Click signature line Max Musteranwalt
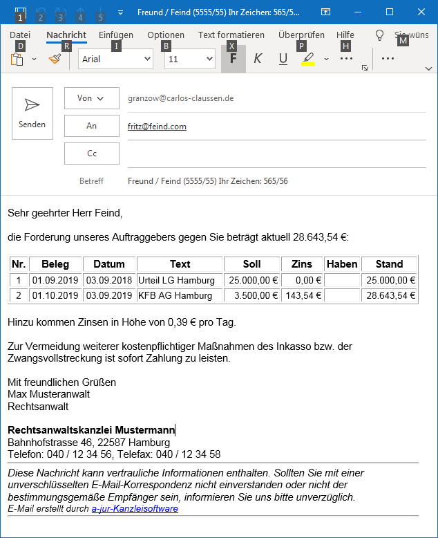The height and width of the screenshot is (538, 438). [48, 394]
